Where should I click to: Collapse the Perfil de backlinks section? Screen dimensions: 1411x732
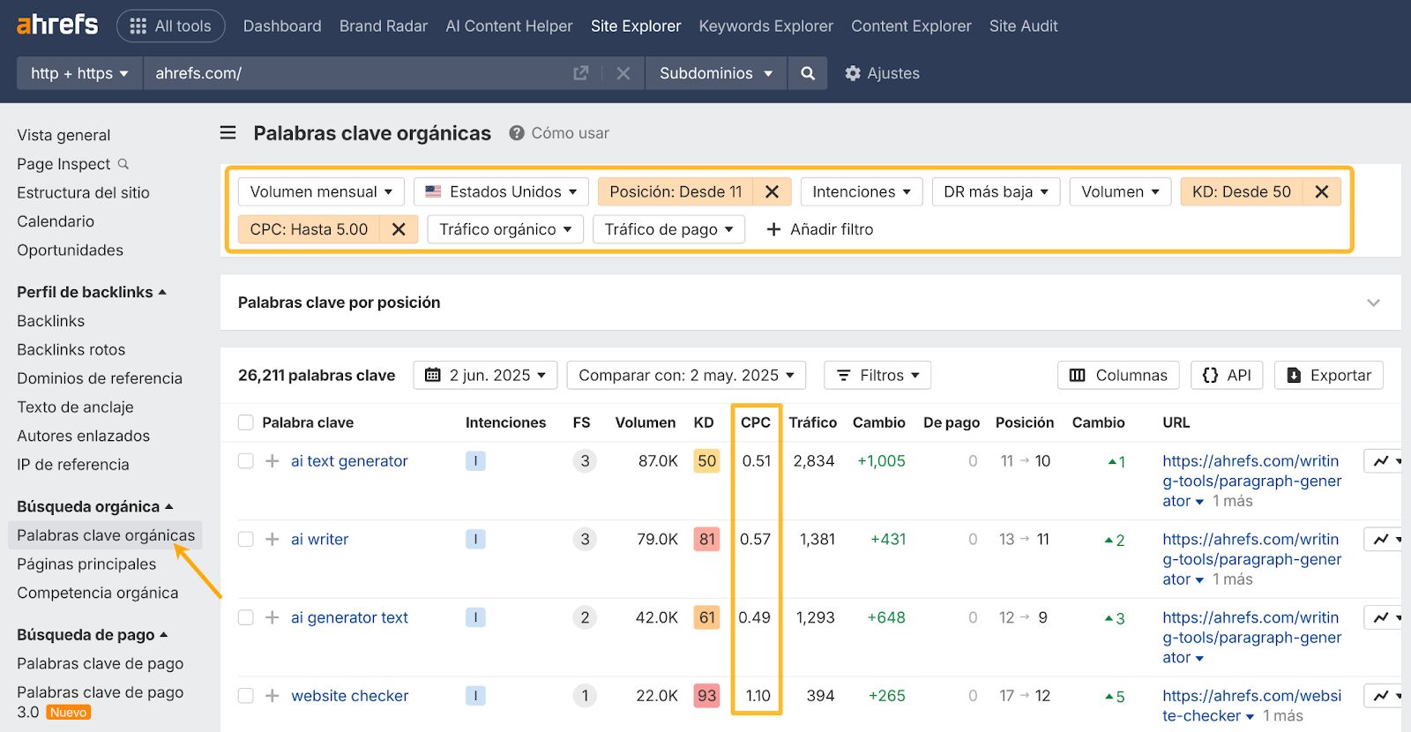point(92,292)
